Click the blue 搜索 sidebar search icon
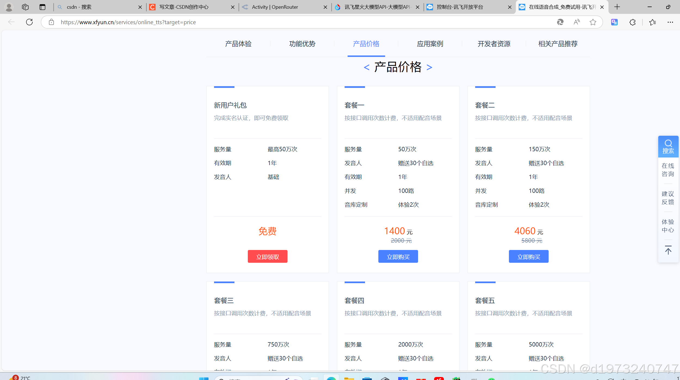 coord(668,147)
